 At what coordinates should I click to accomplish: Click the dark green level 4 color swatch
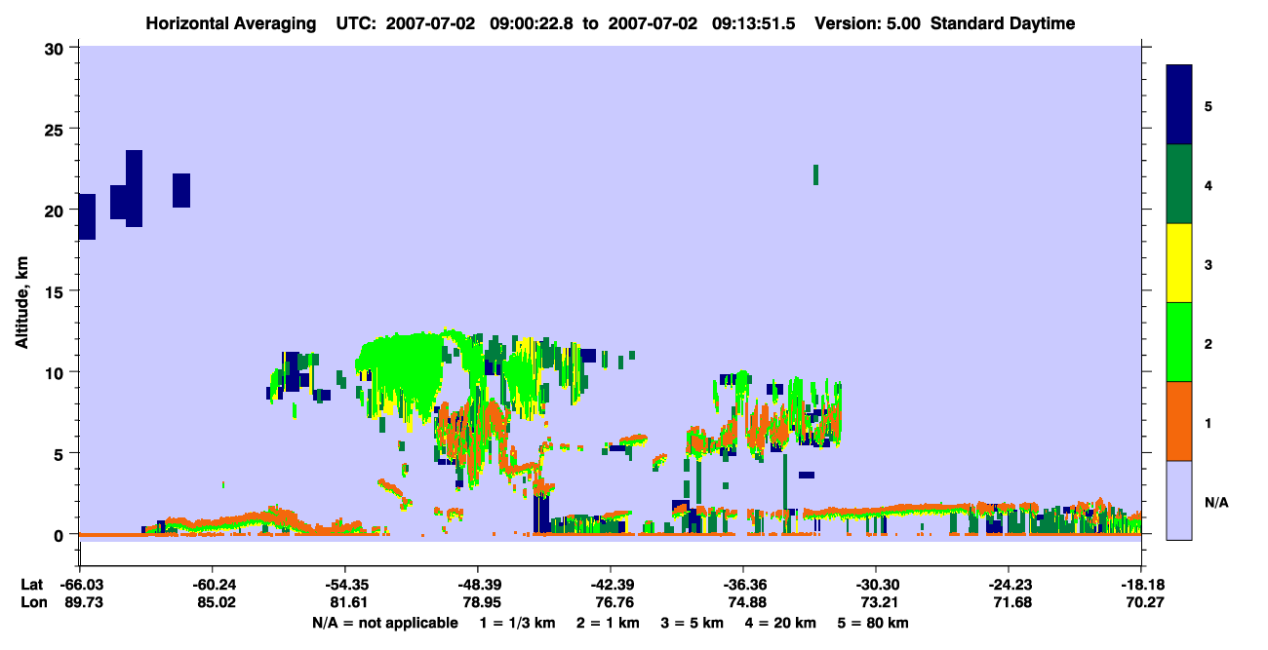coord(1179,184)
